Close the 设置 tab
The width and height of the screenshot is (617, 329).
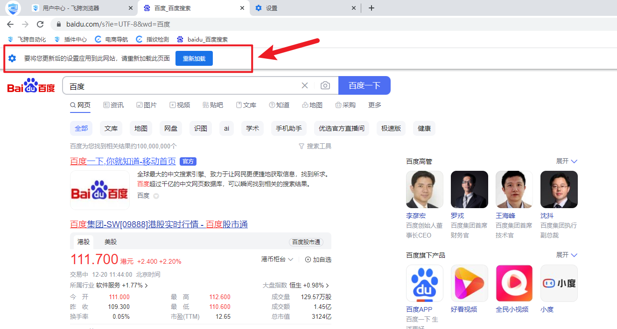tap(354, 8)
